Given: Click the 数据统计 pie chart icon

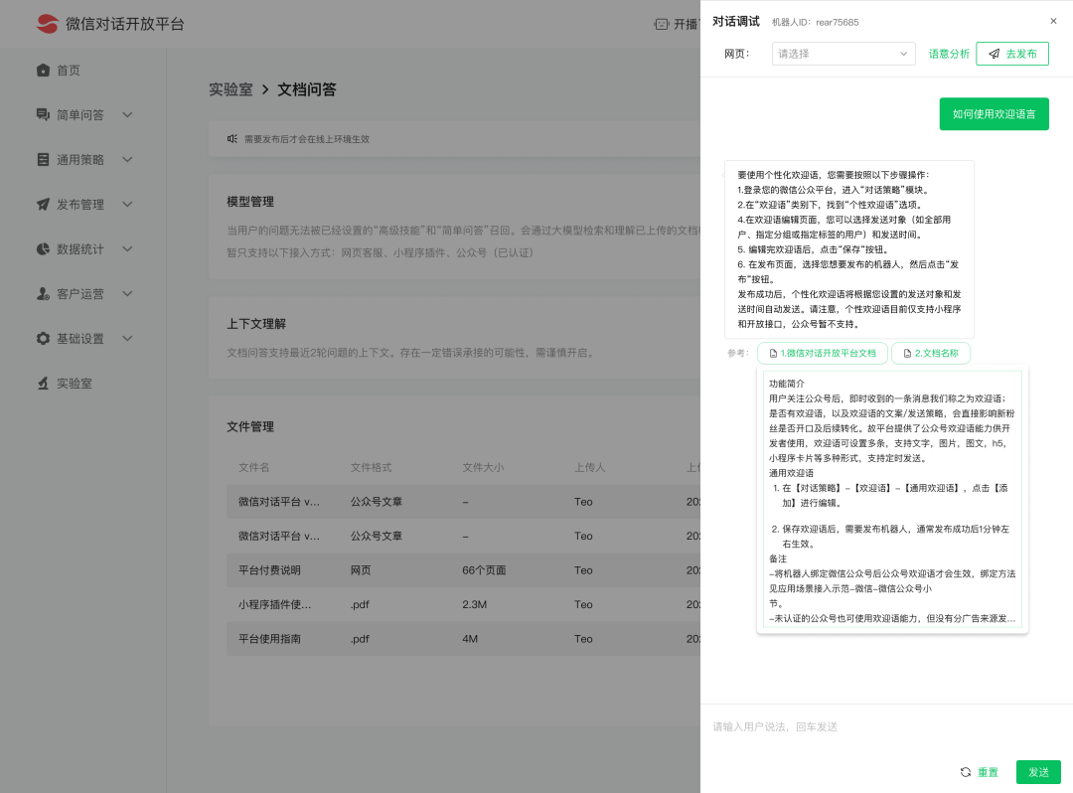Looking at the screenshot, I should (x=43, y=249).
